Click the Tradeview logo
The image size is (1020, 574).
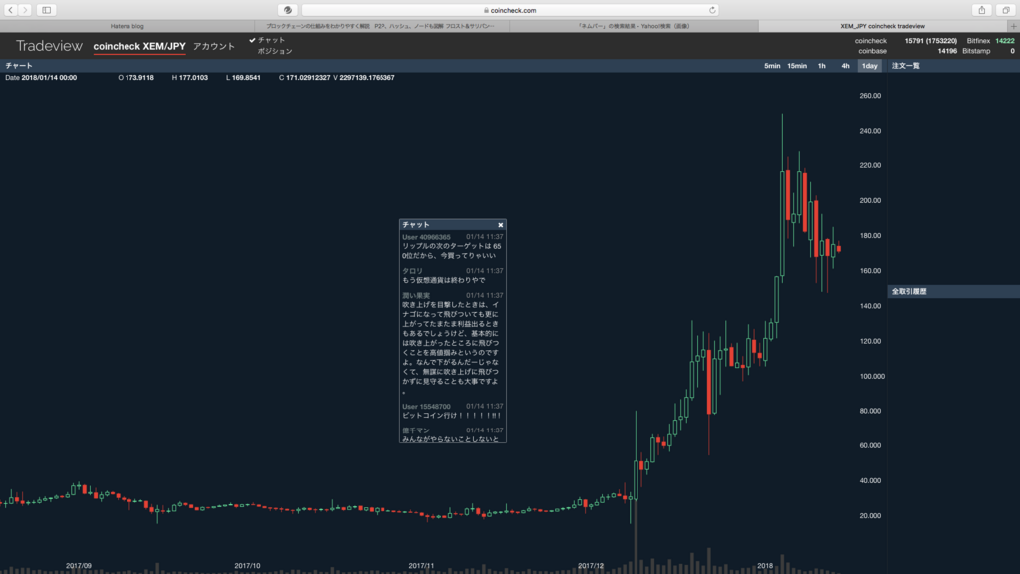(50, 46)
